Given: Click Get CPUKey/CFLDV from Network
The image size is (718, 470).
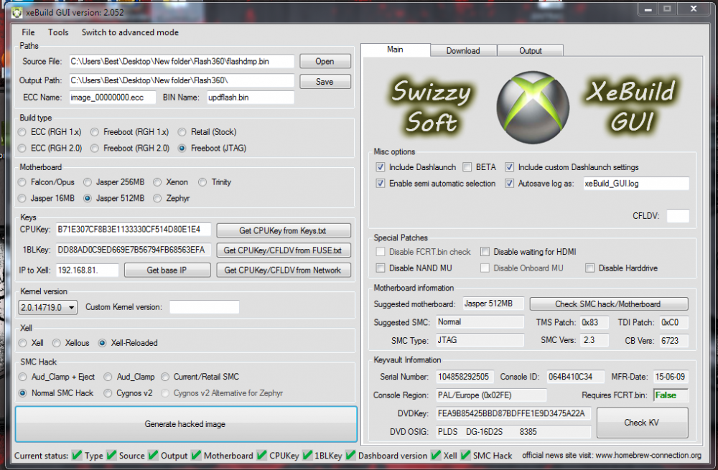Looking at the screenshot, I should coord(283,270).
